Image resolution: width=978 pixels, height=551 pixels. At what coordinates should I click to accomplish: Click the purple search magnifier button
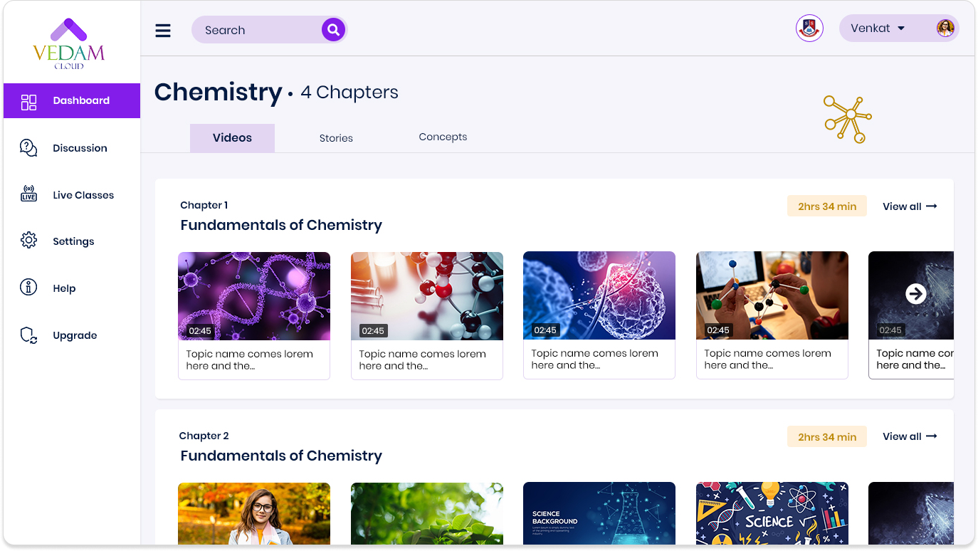333,29
